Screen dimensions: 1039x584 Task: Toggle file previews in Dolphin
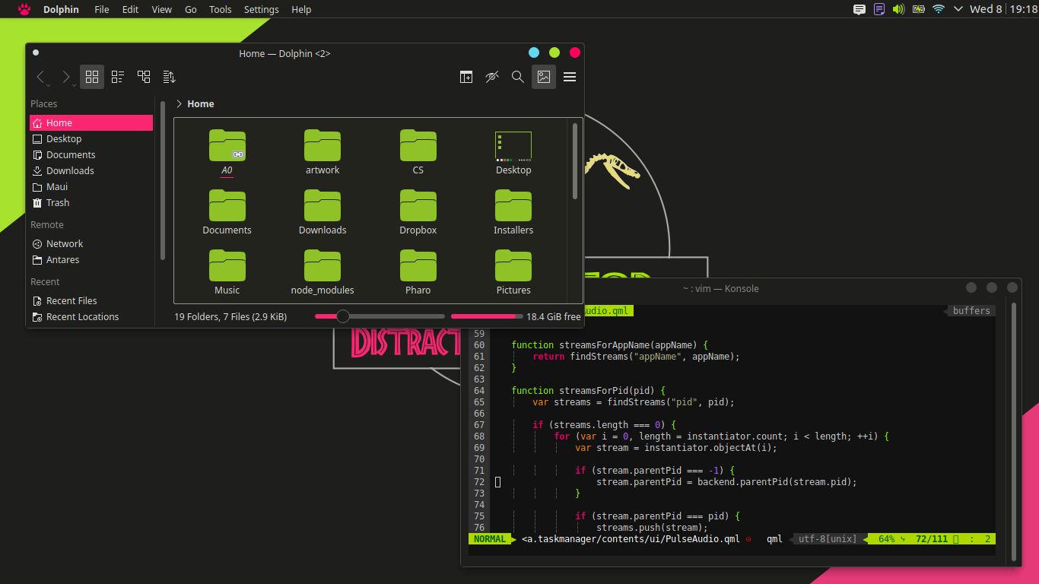[x=544, y=76]
